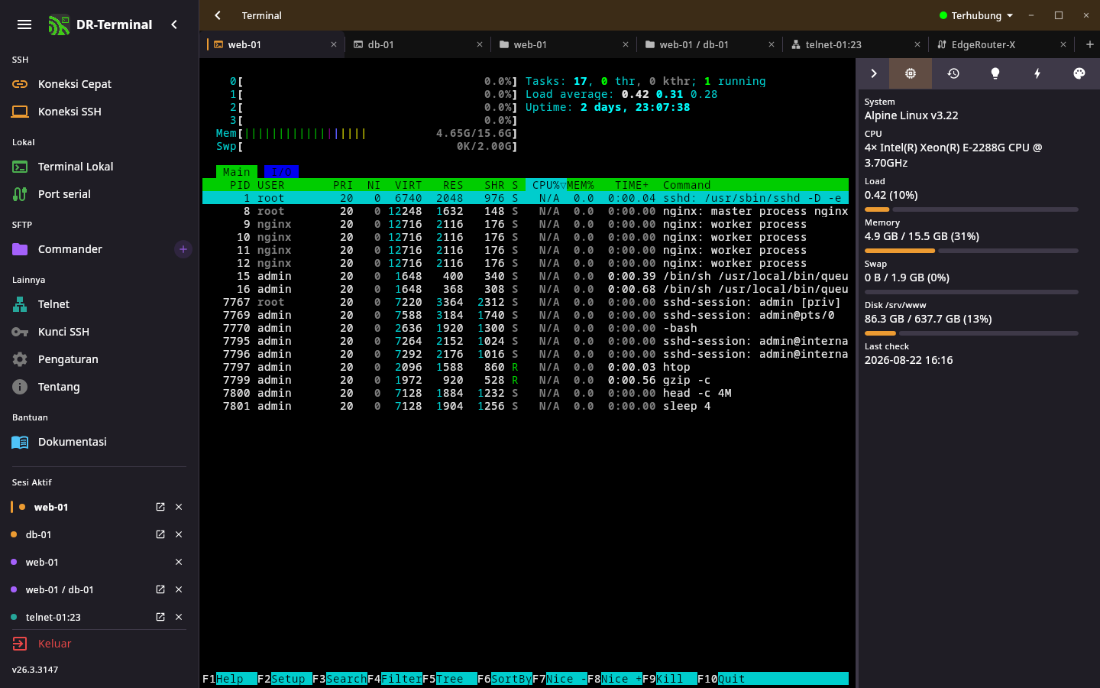Image resolution: width=1100 pixels, height=688 pixels.
Task: Click F10 Quit in htop footer
Action: point(721,679)
